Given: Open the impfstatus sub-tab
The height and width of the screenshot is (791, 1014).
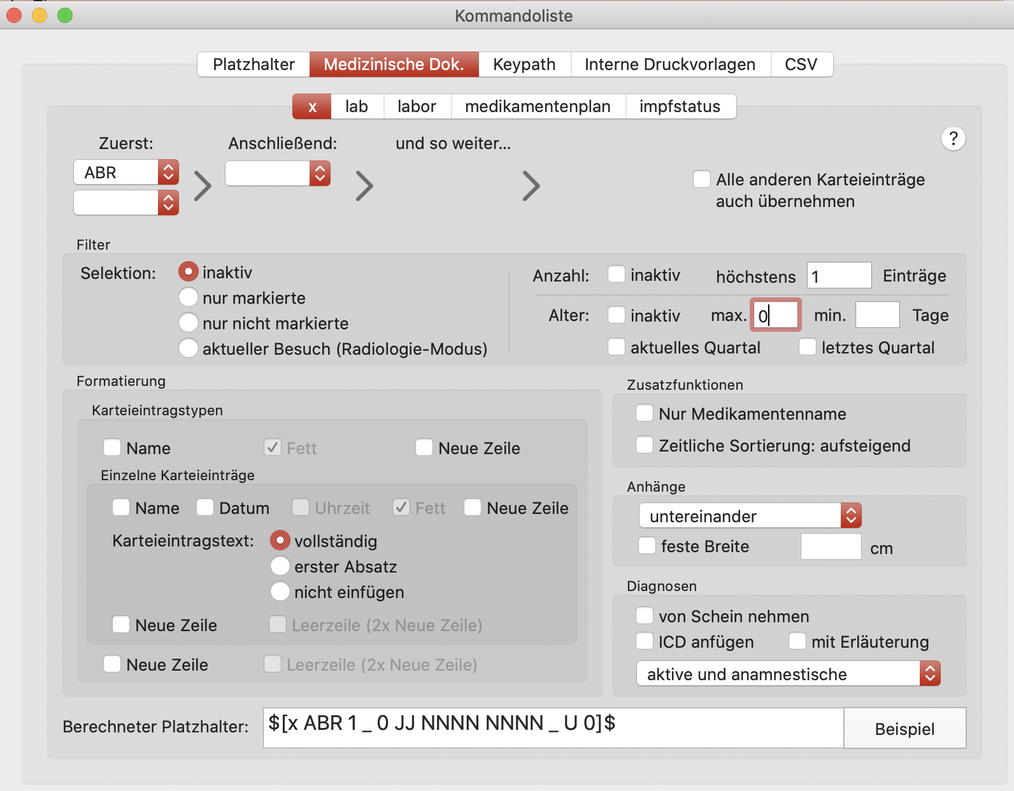Looking at the screenshot, I should (680, 106).
